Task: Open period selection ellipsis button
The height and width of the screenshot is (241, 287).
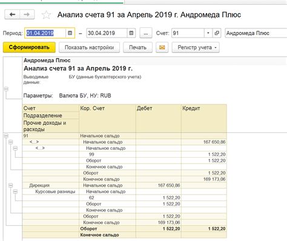Action: click(x=146, y=33)
